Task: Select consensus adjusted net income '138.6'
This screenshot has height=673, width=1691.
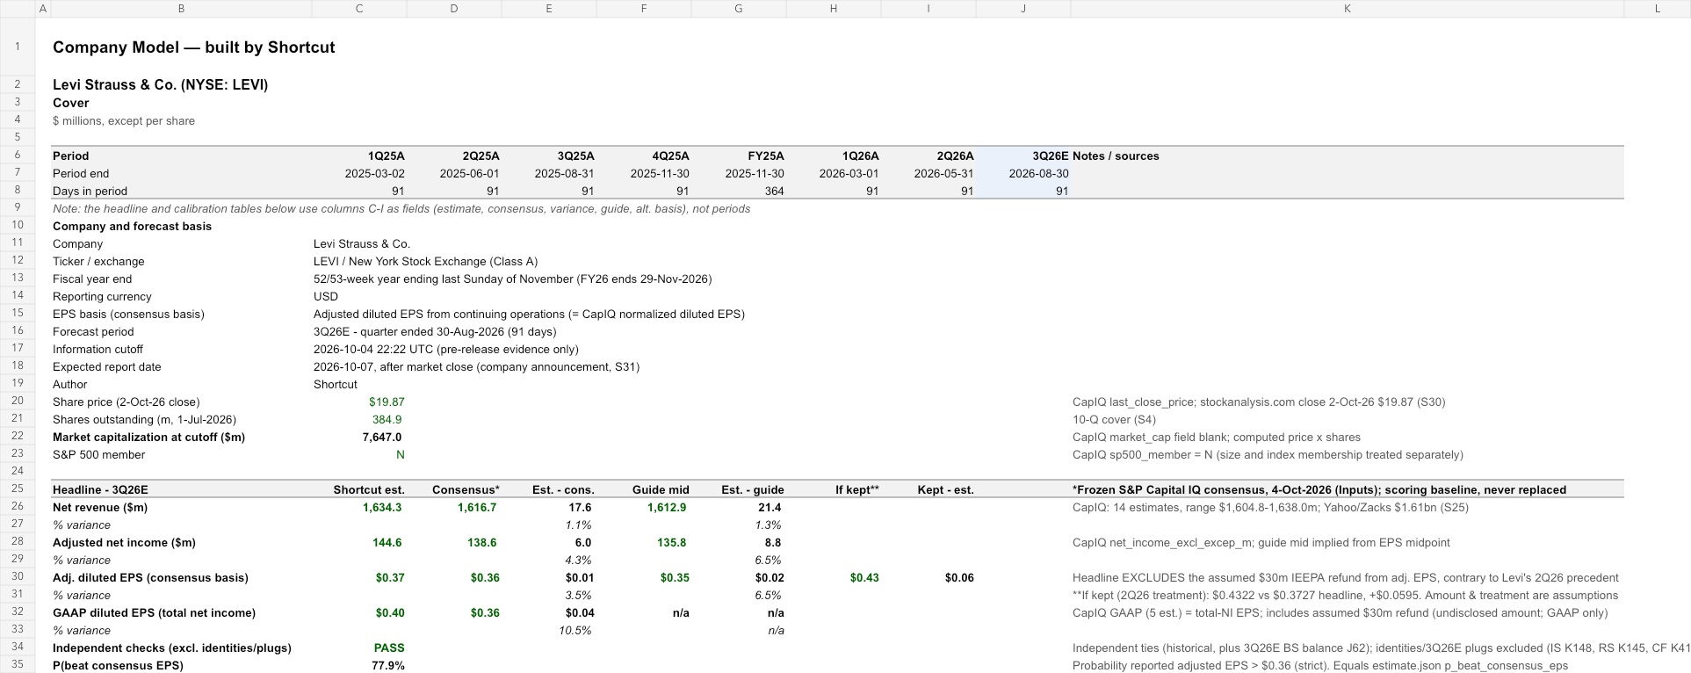Action: click(x=482, y=543)
